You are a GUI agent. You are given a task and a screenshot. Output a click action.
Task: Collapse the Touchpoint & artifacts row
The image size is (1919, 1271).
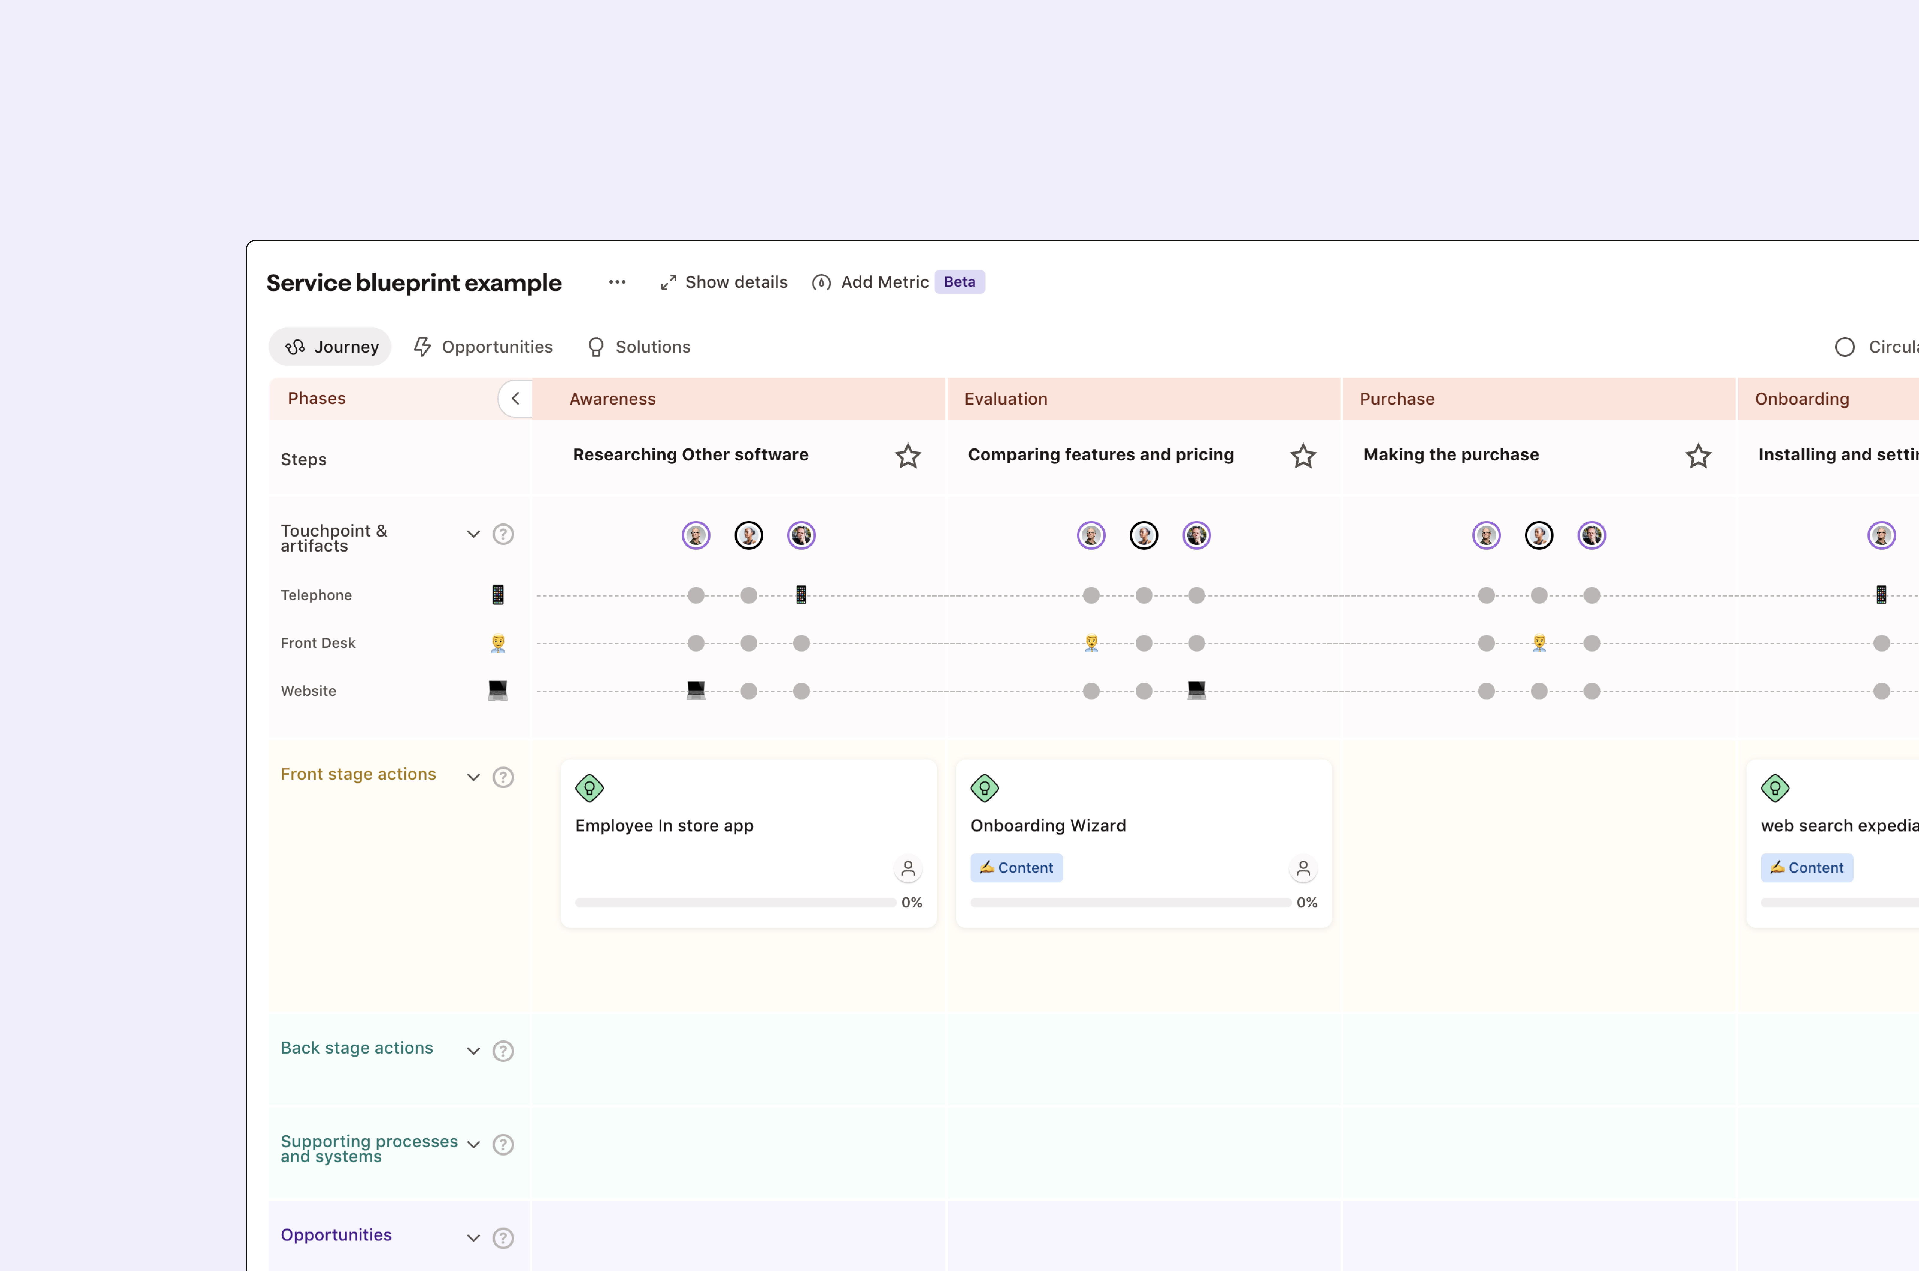point(473,534)
